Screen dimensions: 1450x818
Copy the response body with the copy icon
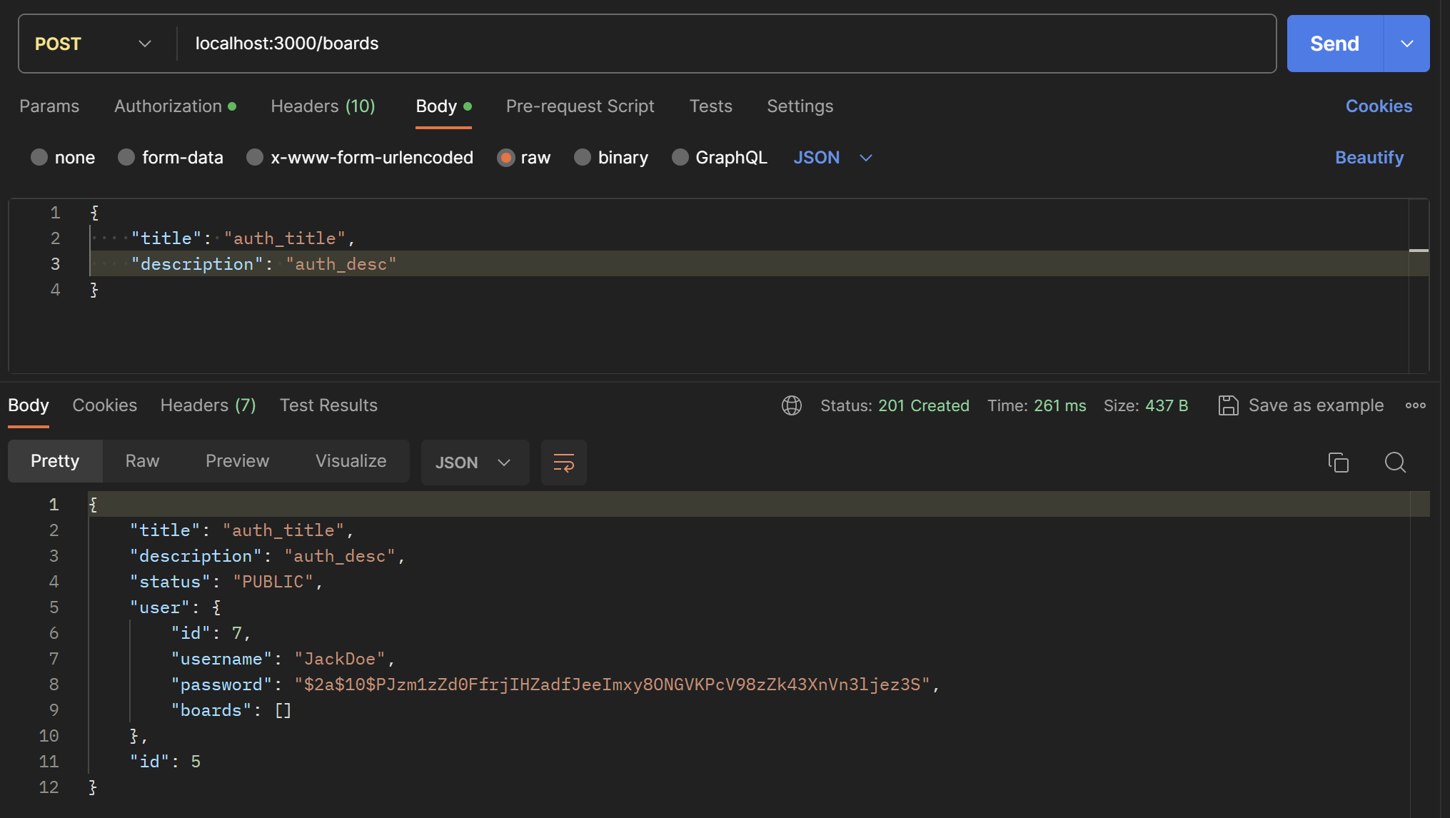1338,463
